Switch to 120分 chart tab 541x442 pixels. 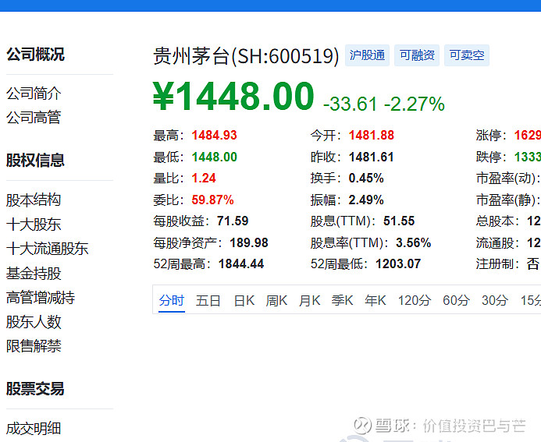415,300
